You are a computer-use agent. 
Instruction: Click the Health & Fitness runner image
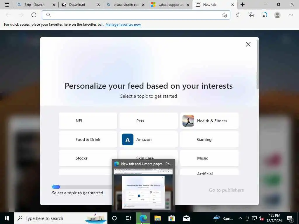point(188,121)
